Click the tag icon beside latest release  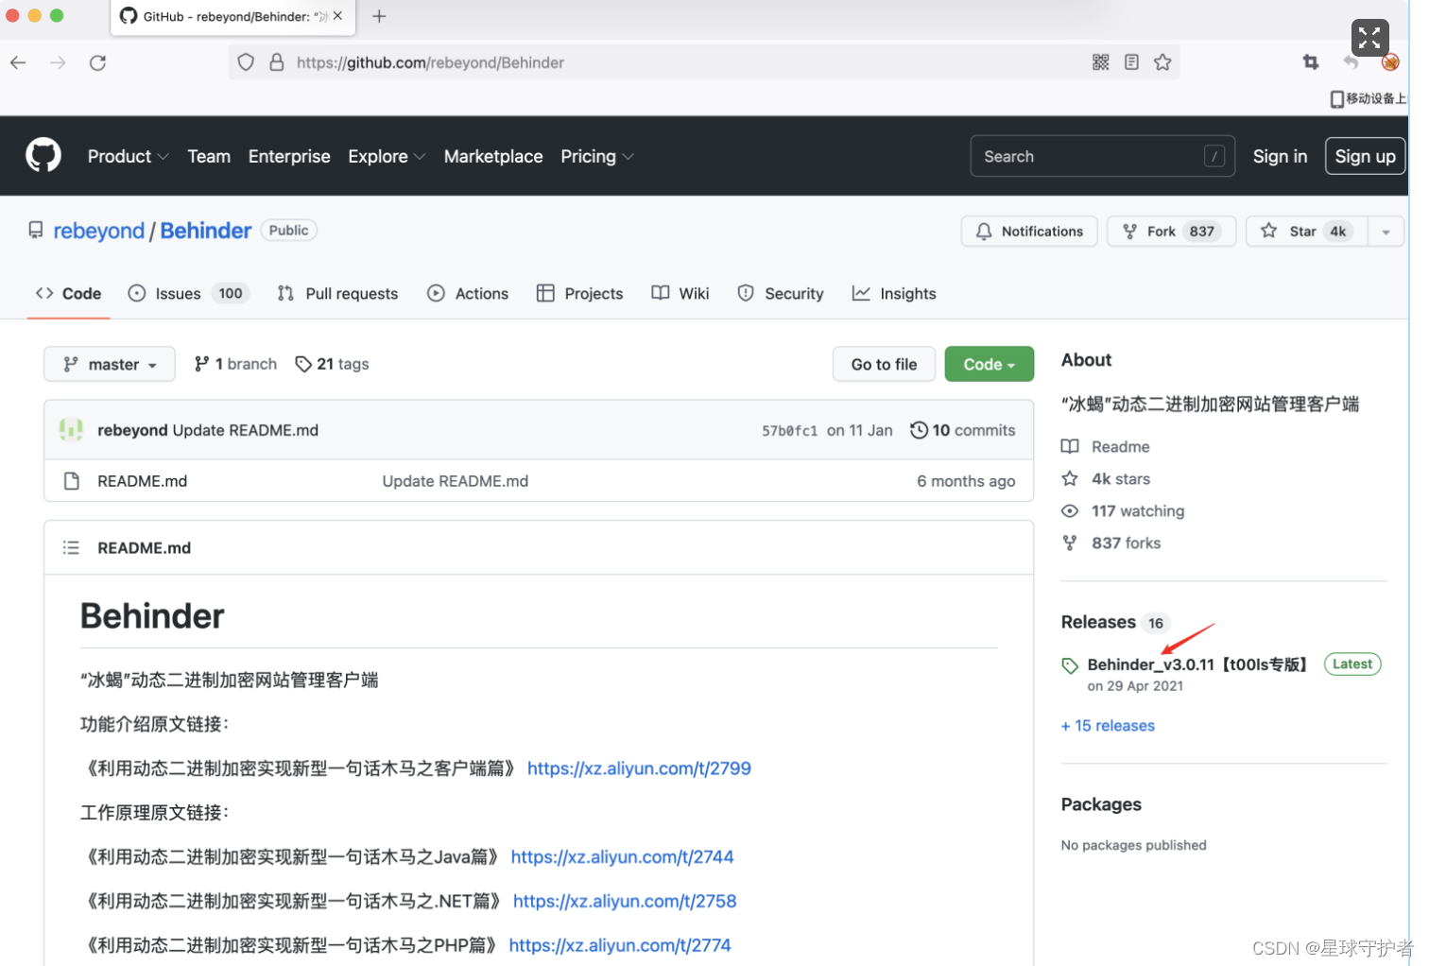pos(1070,665)
